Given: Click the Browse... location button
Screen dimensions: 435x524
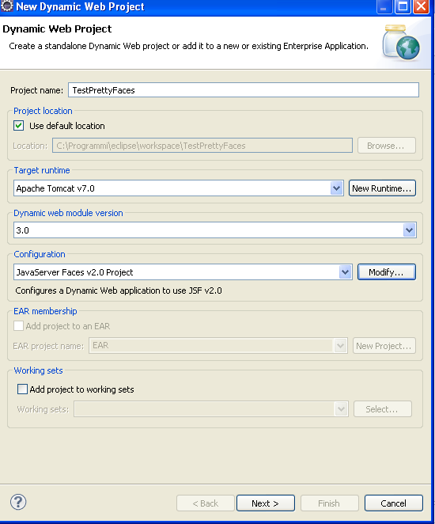Looking at the screenshot, I should tap(387, 146).
